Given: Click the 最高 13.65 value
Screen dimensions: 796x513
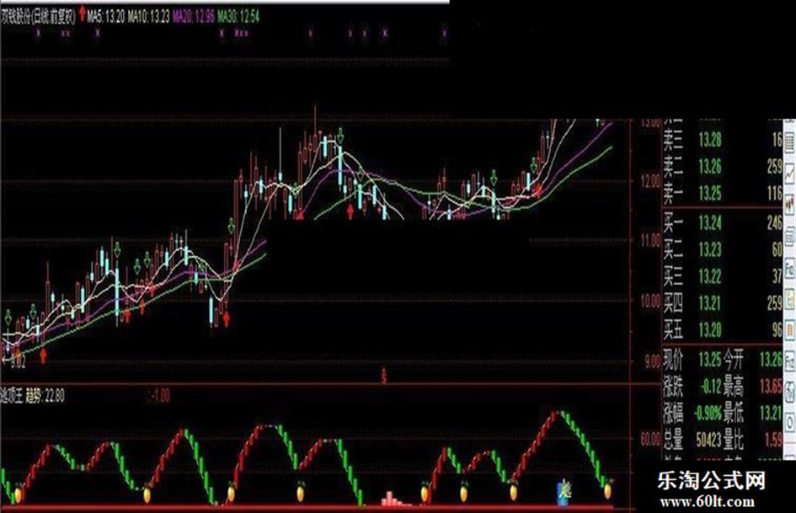Looking at the screenshot, I should tap(771, 387).
